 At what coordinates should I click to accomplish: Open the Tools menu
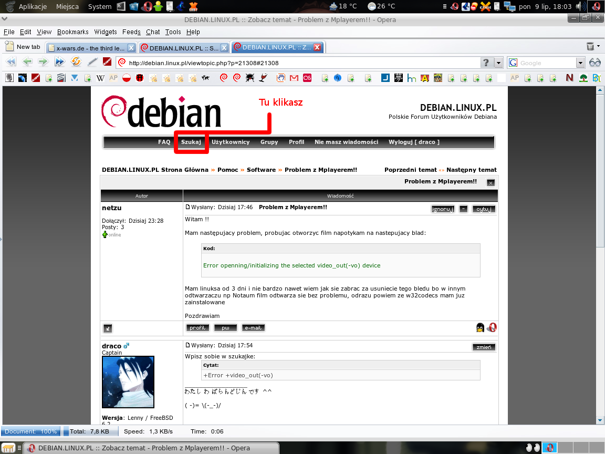click(x=173, y=32)
